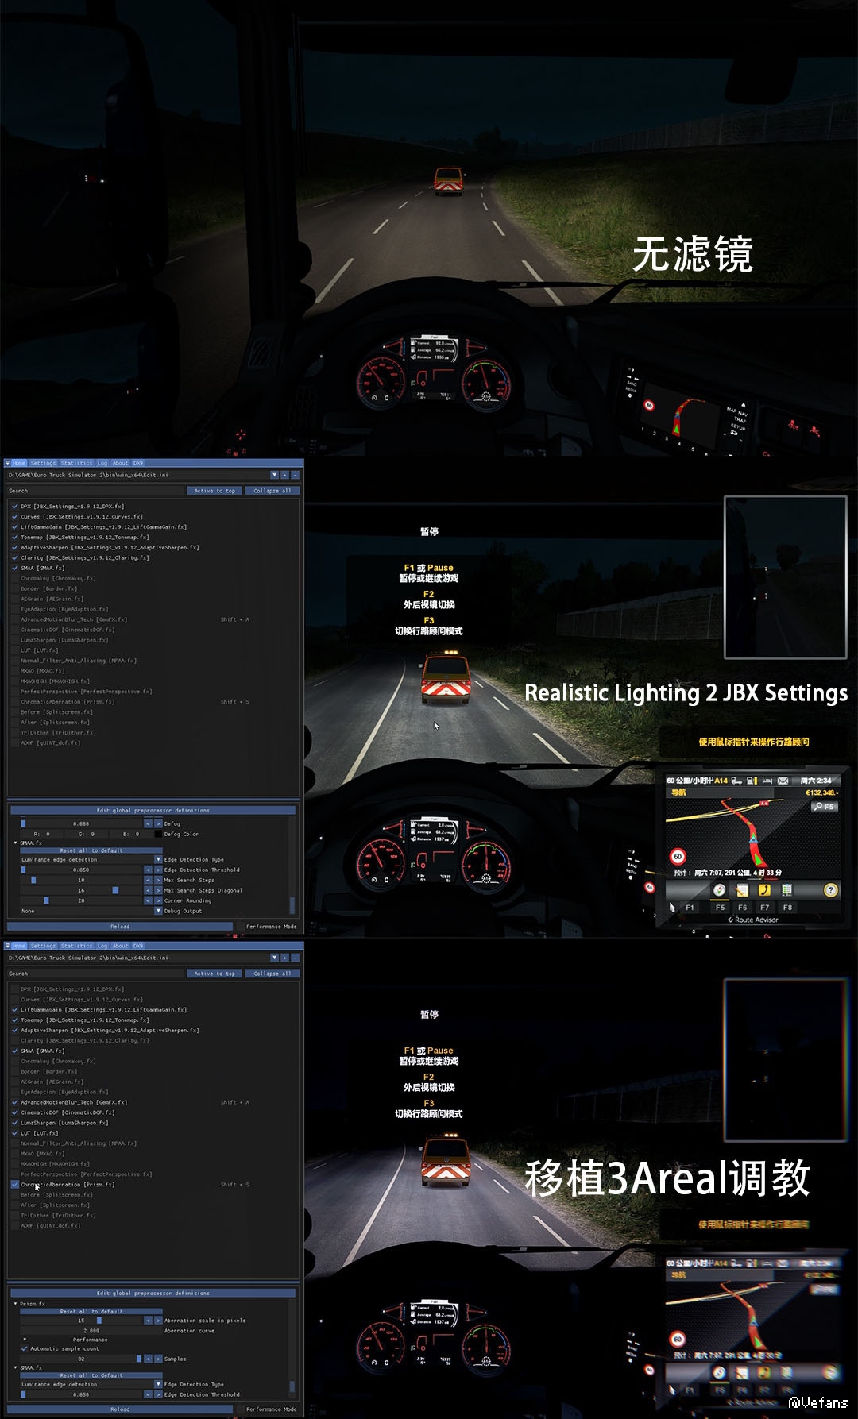
Task: Open the DX9 tab in lower ReShade panel
Action: pos(138,946)
